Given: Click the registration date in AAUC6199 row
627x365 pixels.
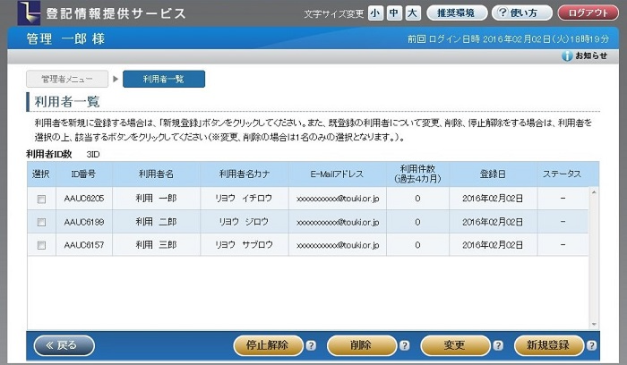Looking at the screenshot, I should [x=493, y=222].
